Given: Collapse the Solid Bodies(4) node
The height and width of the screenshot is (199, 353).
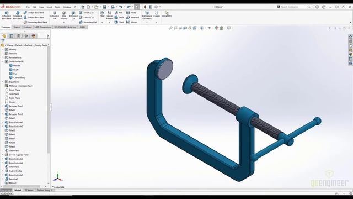Looking at the screenshot, I should (2, 61).
